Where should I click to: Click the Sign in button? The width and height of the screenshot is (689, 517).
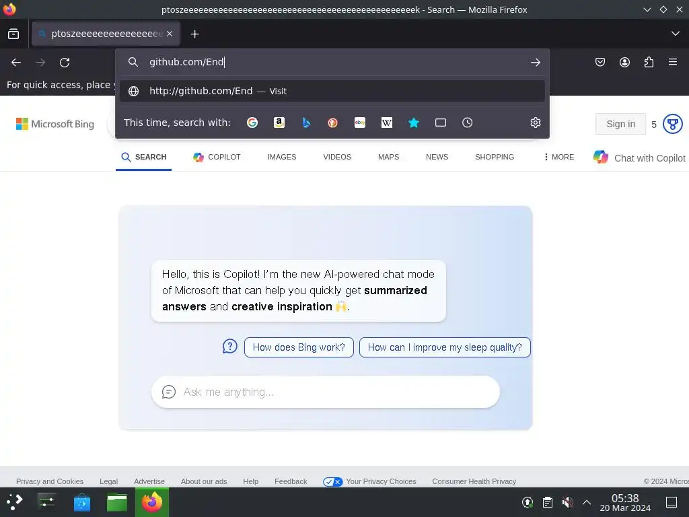(x=620, y=124)
